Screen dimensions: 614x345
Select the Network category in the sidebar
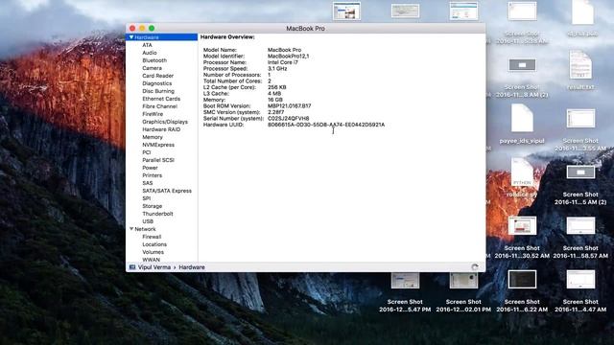tap(145, 229)
